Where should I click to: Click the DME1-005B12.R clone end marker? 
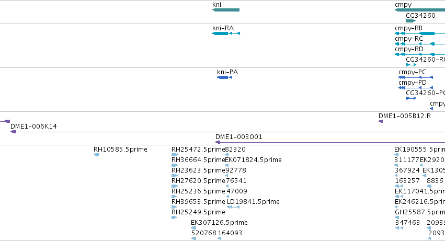(381, 121)
